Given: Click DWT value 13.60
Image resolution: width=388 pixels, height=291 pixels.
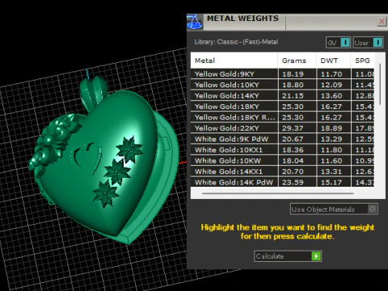Looking at the screenshot, I should pyautogui.click(x=331, y=95).
